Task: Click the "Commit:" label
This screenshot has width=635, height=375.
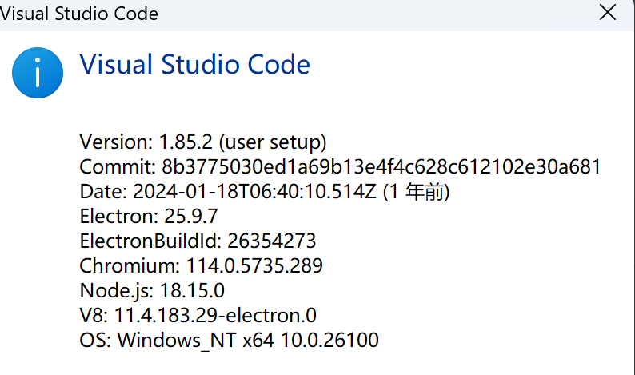Action: [117, 167]
